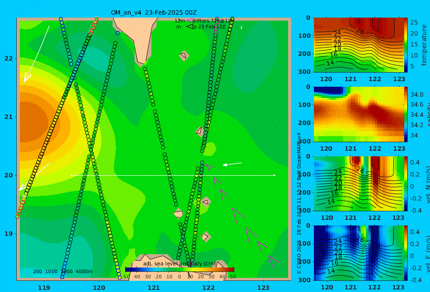Click the 'temperature' axis label
This screenshot has width=430, height=292.
(x=424, y=45)
